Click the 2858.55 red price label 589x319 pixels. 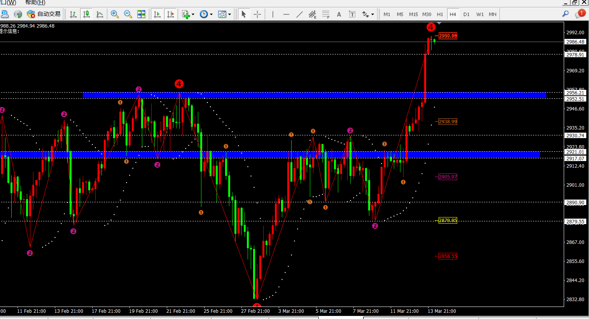coord(448,256)
